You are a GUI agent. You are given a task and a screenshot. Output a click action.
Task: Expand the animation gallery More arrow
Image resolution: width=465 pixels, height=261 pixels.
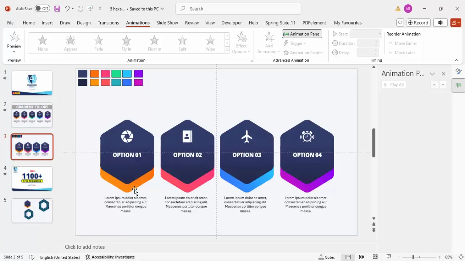pos(227,50)
